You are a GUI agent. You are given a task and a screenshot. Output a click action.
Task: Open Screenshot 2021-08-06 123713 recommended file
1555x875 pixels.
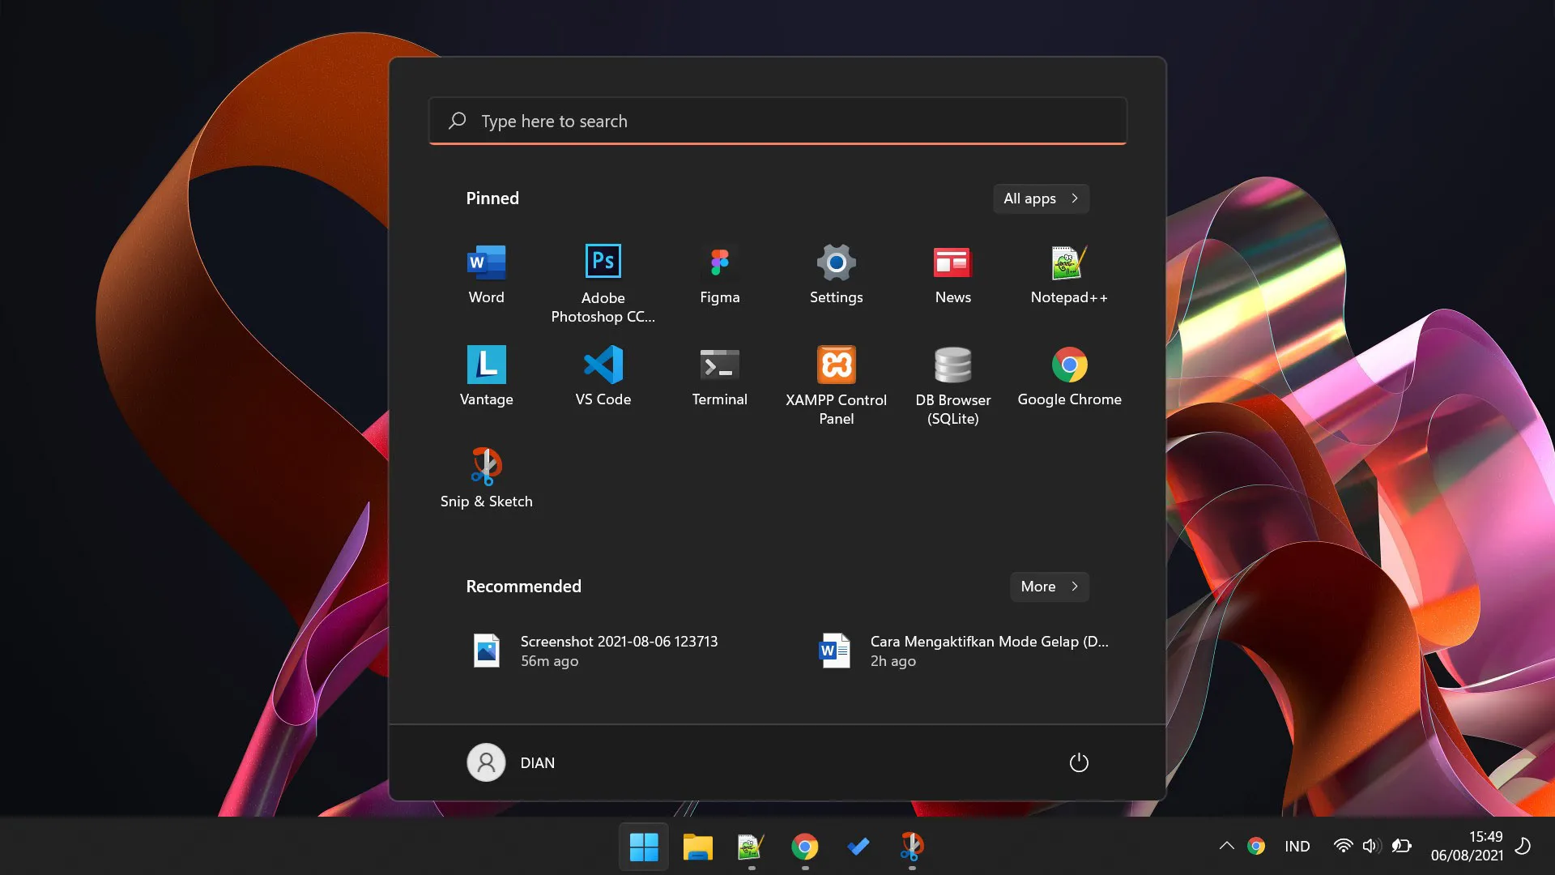pos(595,651)
